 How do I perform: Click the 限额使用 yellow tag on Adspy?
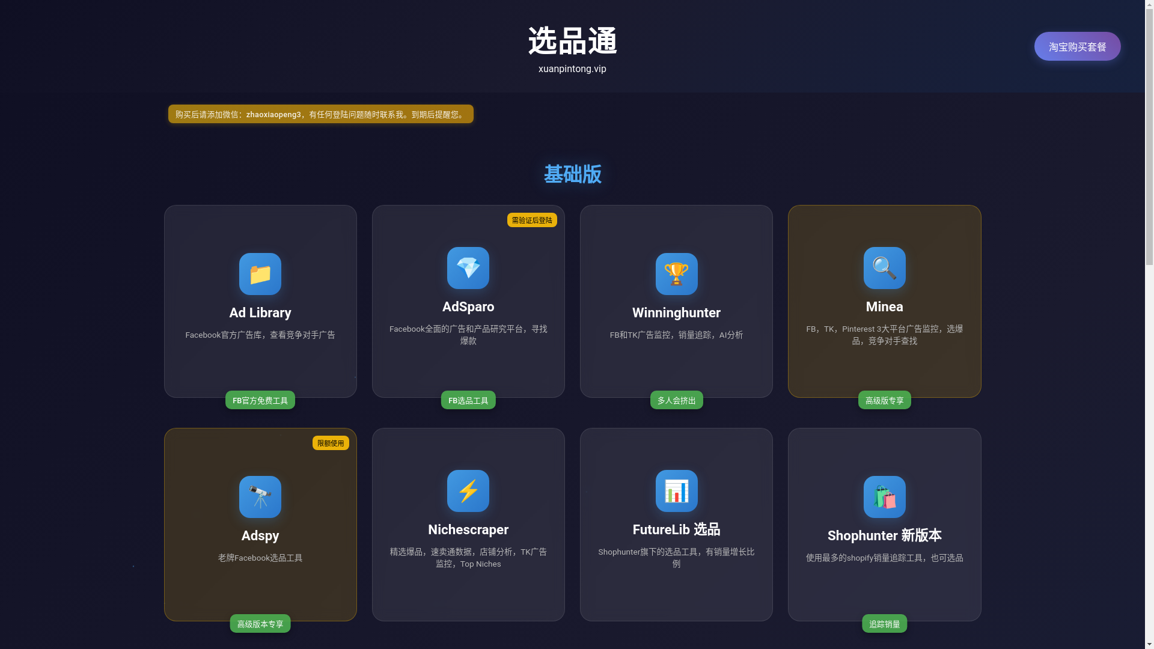[x=331, y=443]
